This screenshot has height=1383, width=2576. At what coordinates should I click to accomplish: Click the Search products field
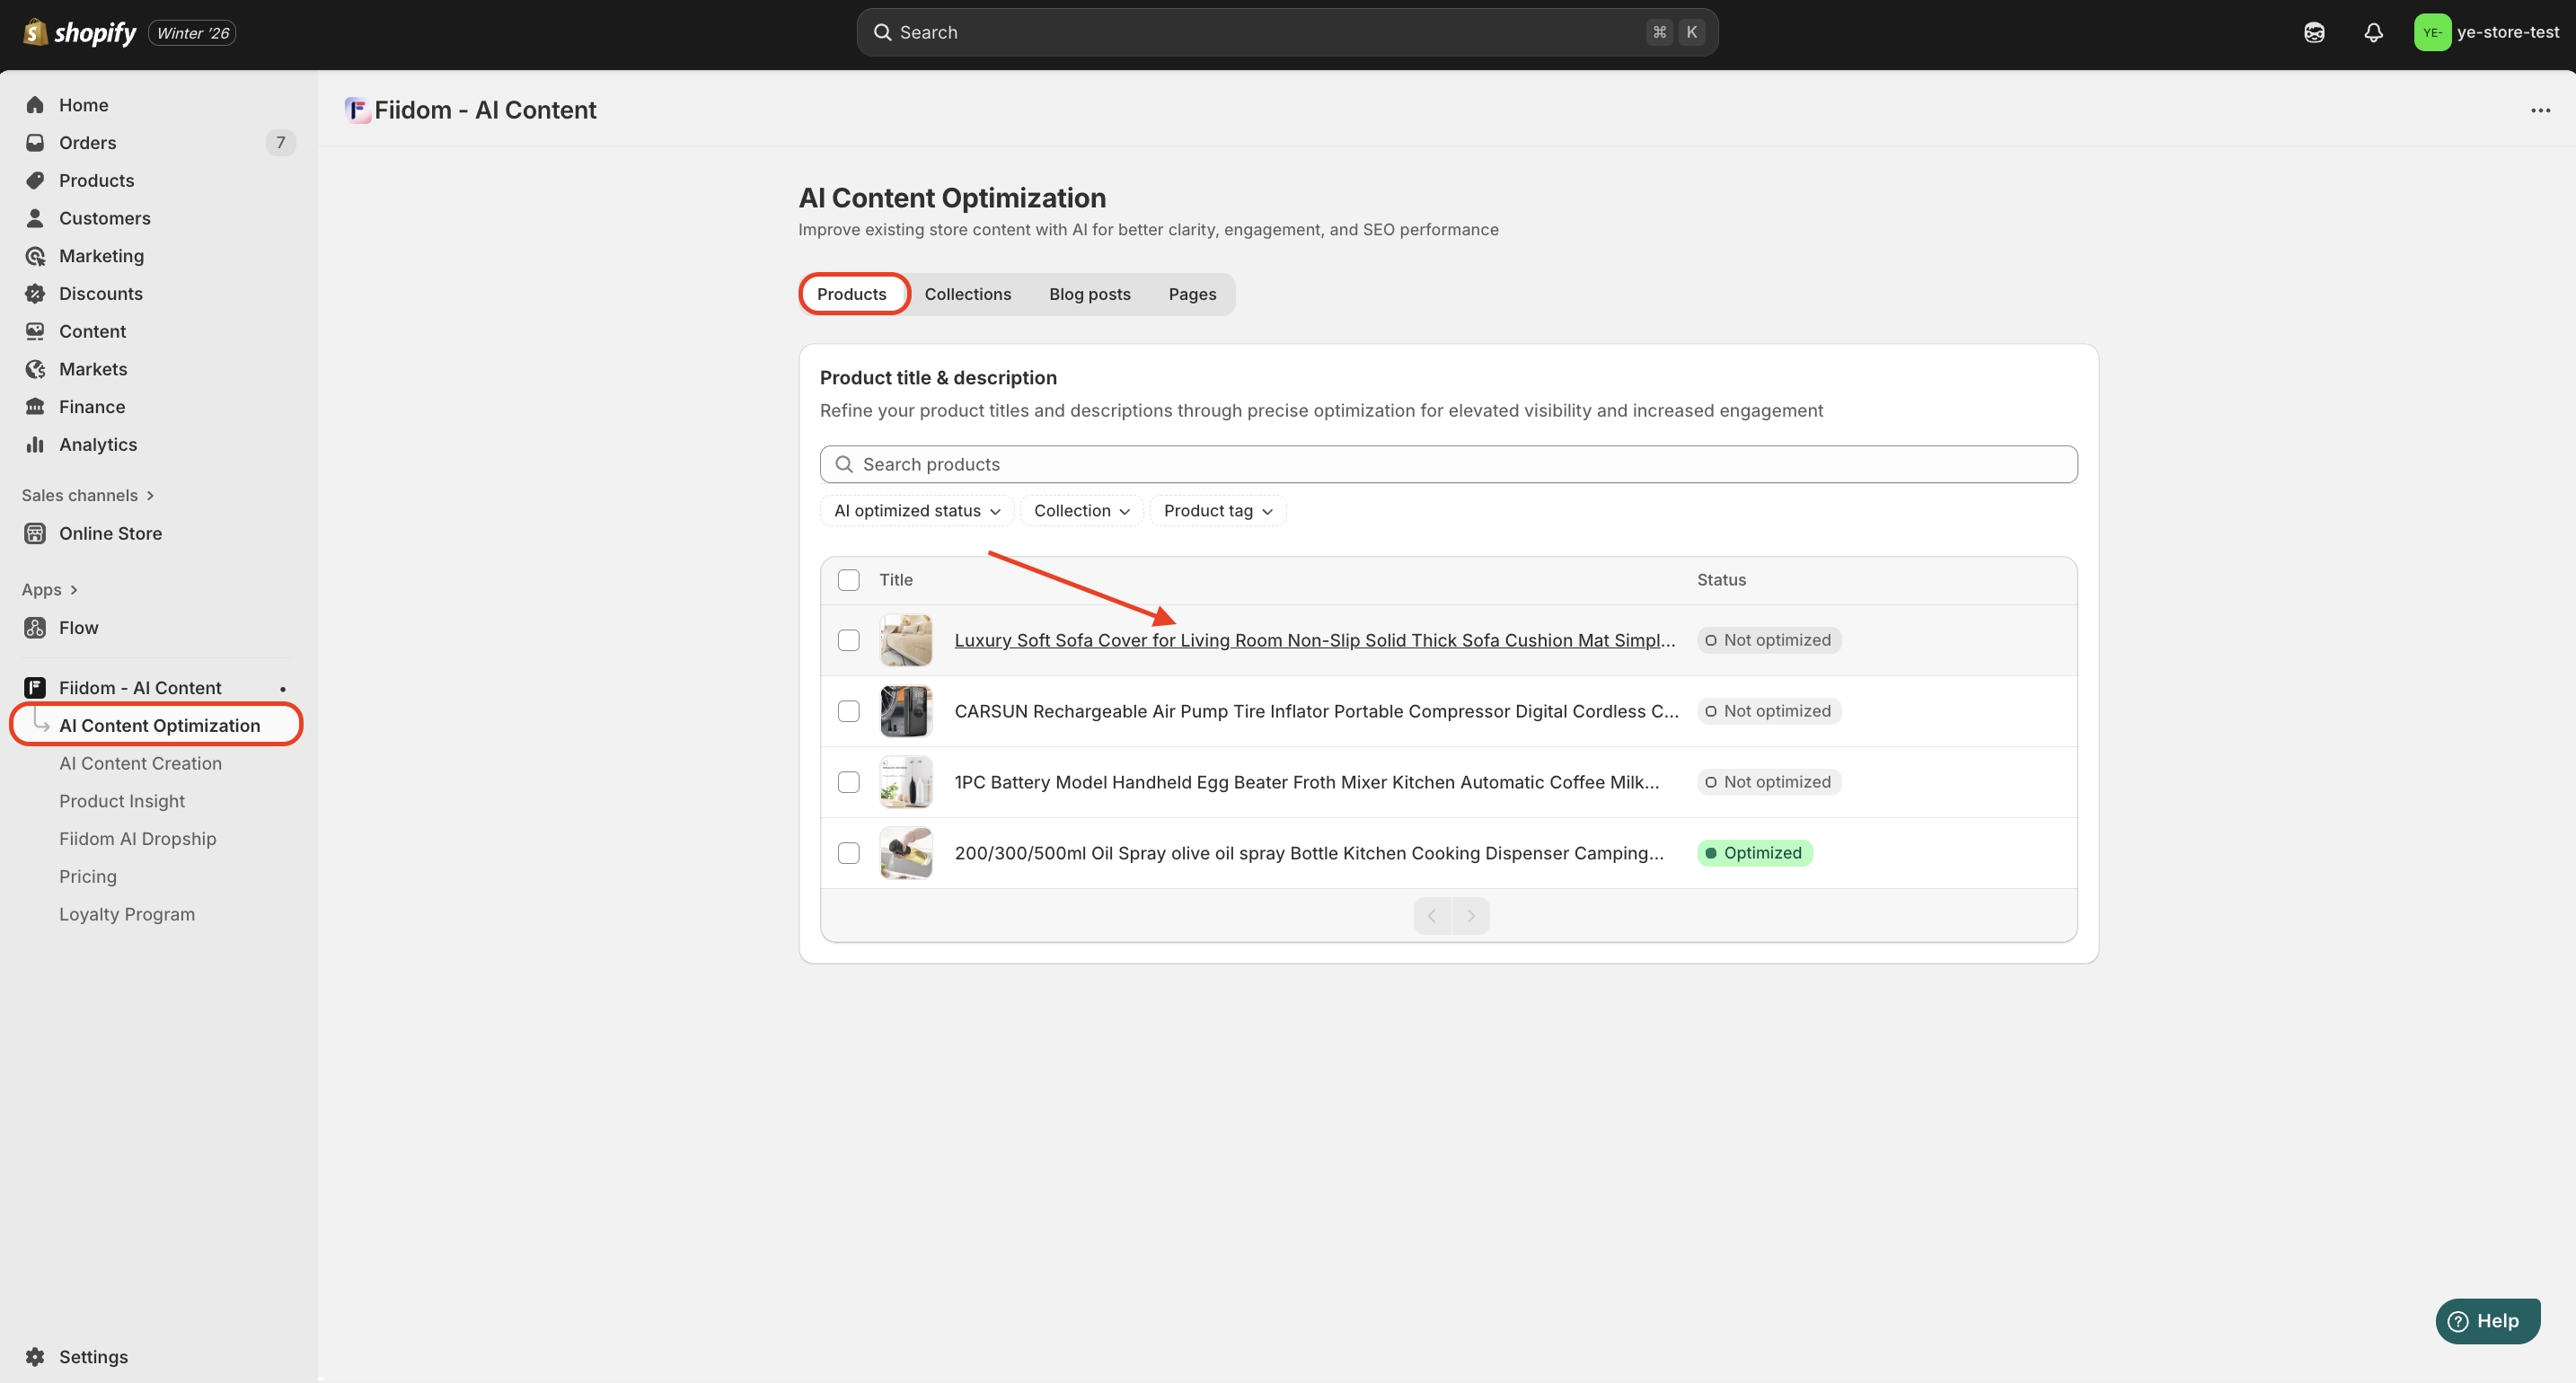(1448, 464)
